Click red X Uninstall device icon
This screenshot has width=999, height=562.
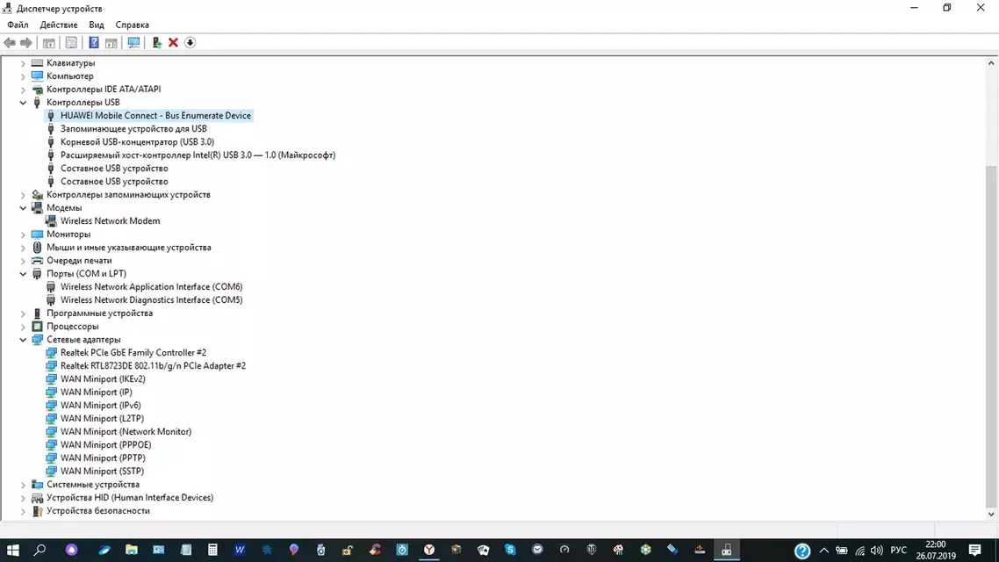tap(173, 43)
